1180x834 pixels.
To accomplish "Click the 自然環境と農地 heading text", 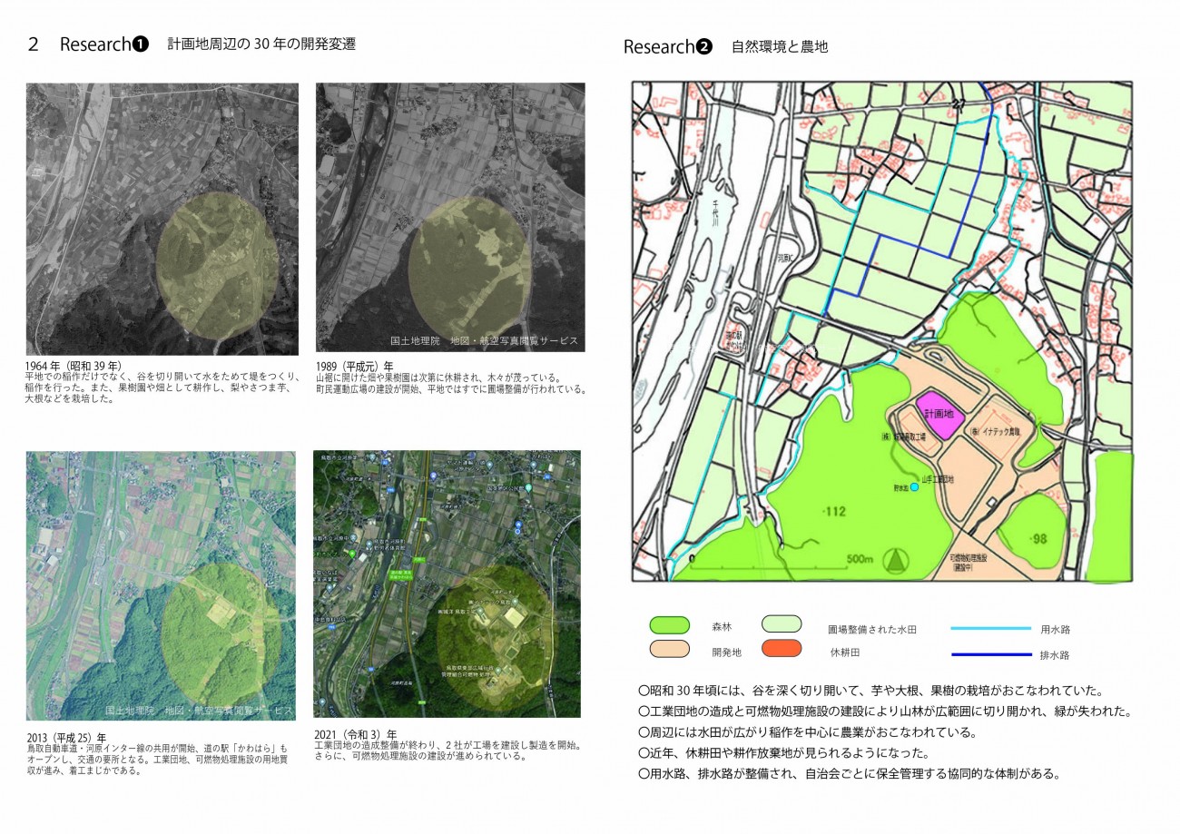I will [780, 47].
